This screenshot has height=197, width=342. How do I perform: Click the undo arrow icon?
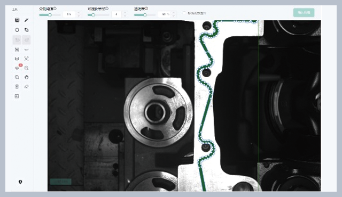[17, 40]
